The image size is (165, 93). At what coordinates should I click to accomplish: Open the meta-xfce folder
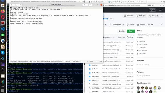pos(95,80)
